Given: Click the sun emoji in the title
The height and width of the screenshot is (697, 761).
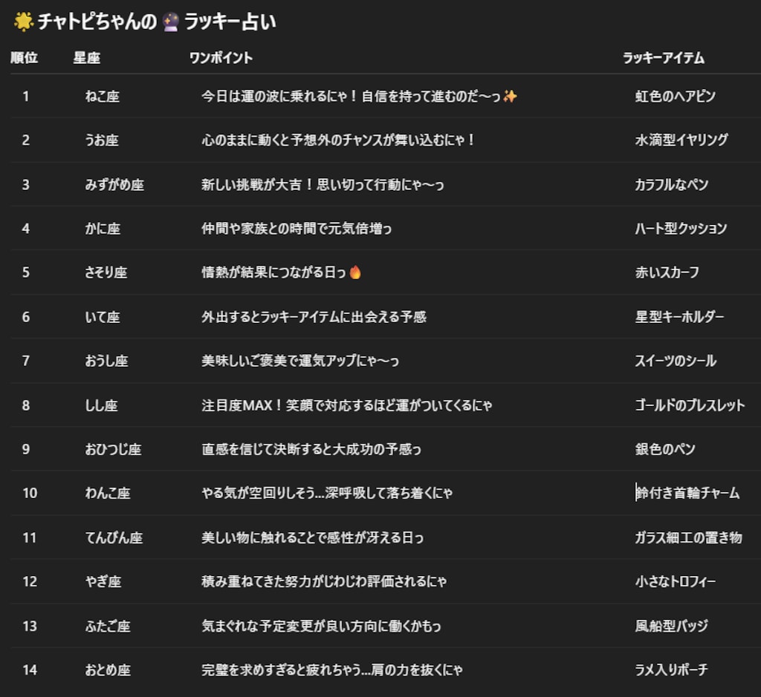Looking at the screenshot, I should coord(22,22).
